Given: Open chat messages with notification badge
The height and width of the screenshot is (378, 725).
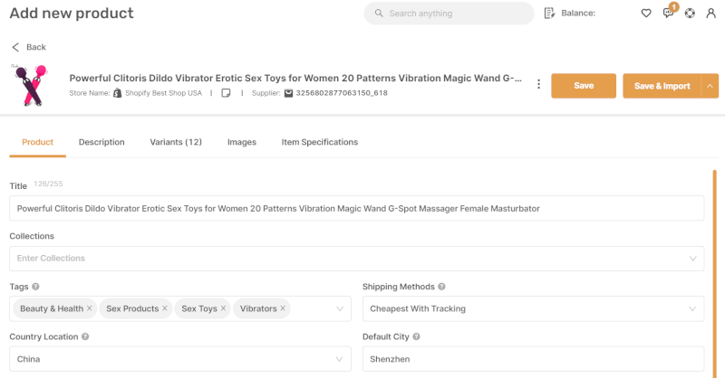Looking at the screenshot, I should point(669,13).
